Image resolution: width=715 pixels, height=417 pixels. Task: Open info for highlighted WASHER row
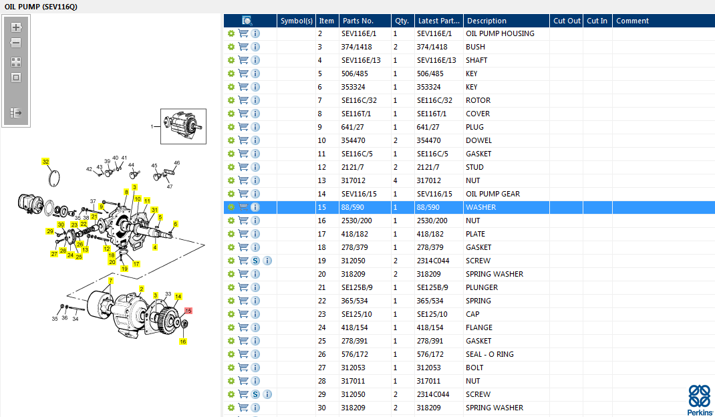coord(255,207)
